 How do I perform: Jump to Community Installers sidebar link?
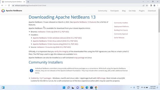(x=121, y=23)
